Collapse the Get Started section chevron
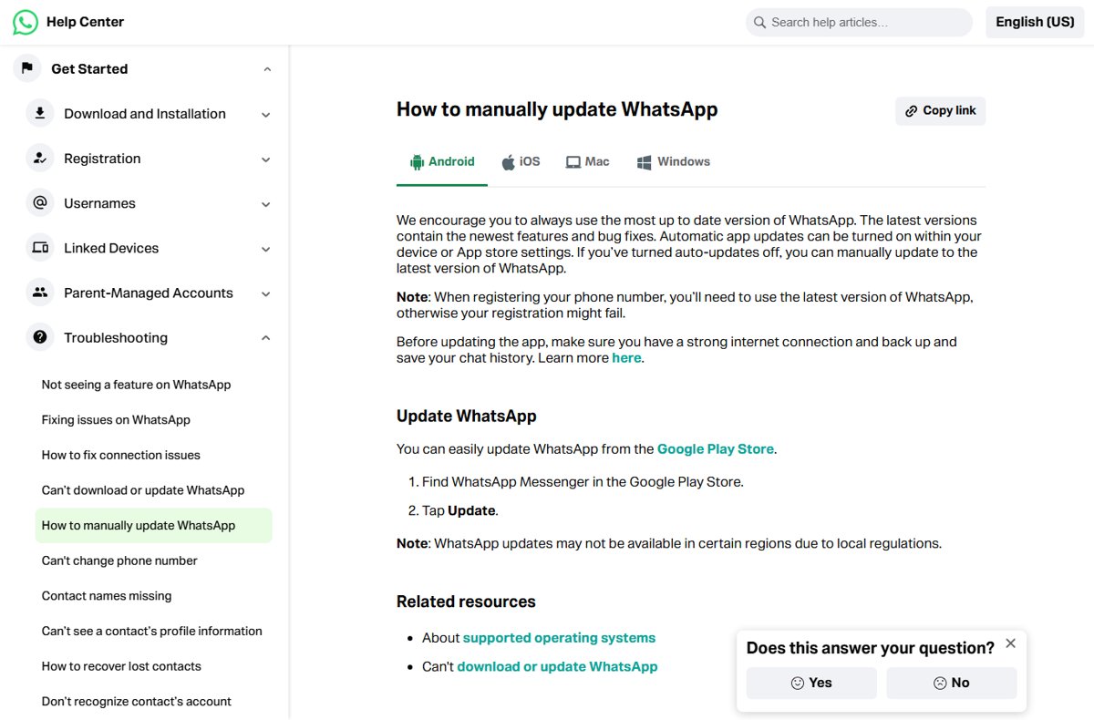The width and height of the screenshot is (1094, 720). pos(267,69)
